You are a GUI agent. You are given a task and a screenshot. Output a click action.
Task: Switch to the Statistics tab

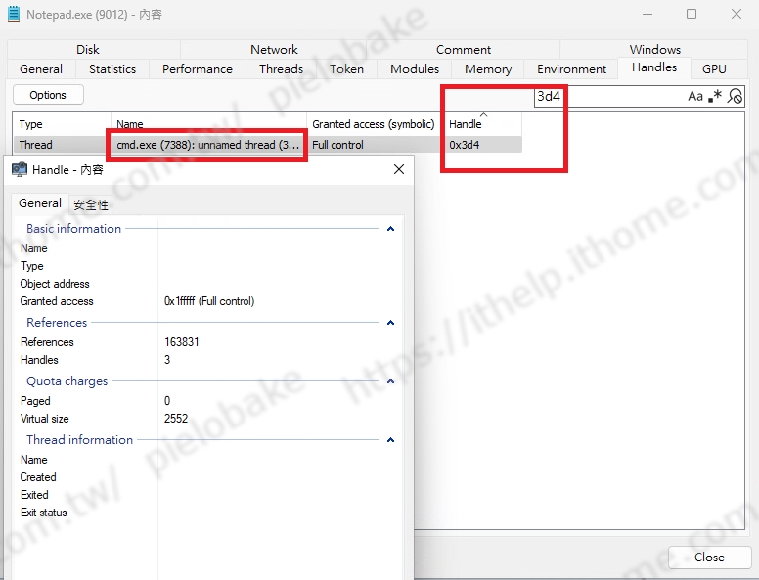tap(112, 69)
